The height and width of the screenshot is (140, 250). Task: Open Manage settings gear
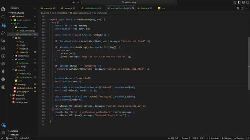pos(3,133)
